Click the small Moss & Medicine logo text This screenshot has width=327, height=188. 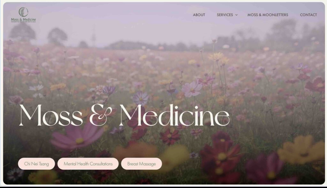coord(23,19)
